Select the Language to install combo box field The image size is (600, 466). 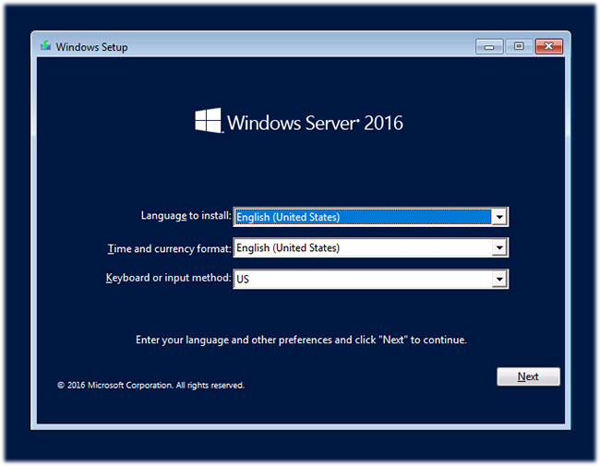[x=370, y=217]
